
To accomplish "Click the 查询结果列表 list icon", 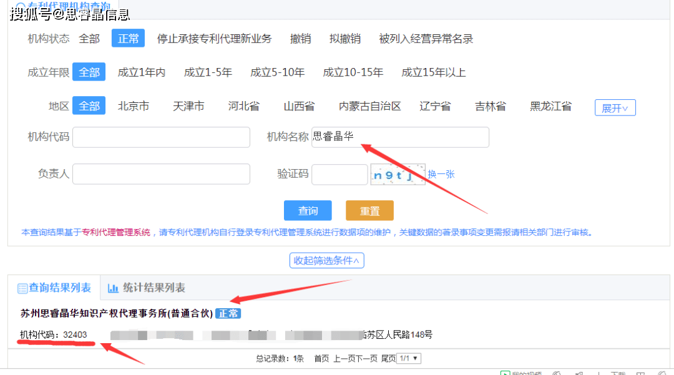I will (x=22, y=288).
